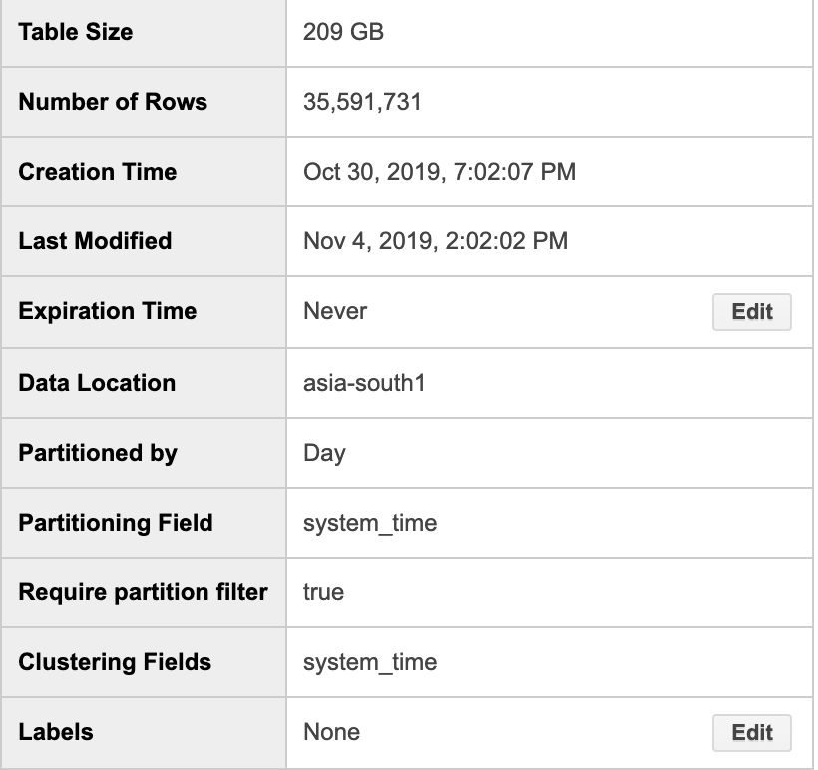This screenshot has height=770, width=818.
Task: Click the Number of Rows row label
Action: (111, 102)
